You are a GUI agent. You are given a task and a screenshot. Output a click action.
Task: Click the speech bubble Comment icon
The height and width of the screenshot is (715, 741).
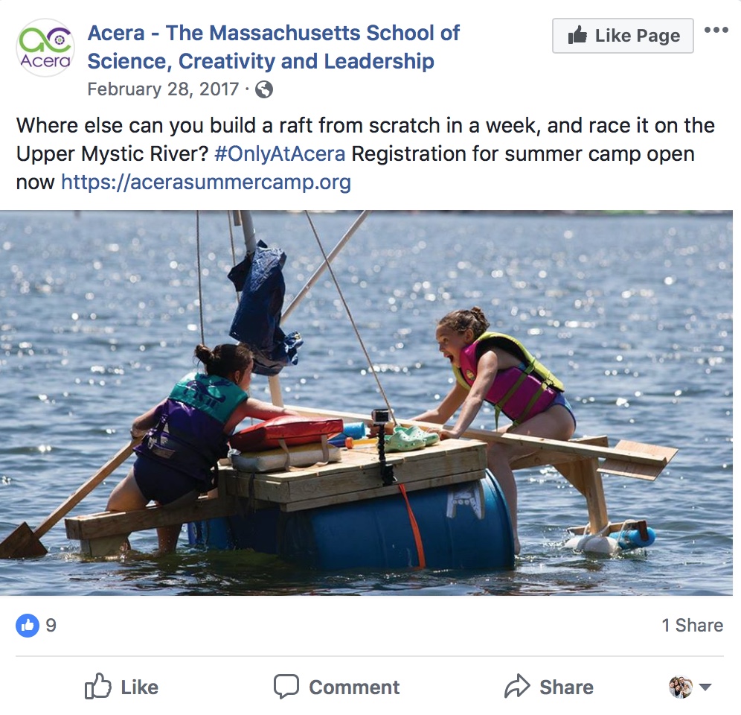point(286,687)
